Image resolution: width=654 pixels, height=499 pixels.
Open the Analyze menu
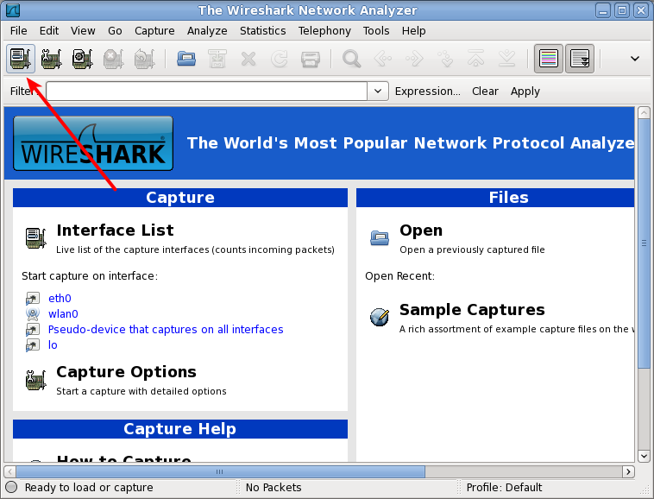click(207, 31)
